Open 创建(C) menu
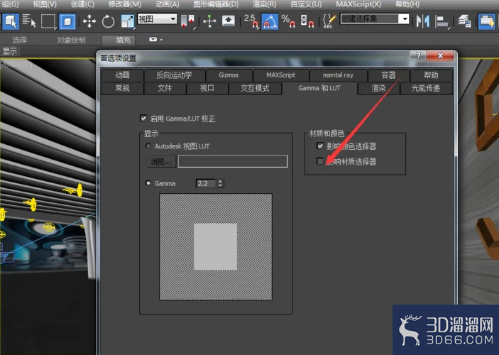The height and width of the screenshot is (355, 499). tap(82, 4)
